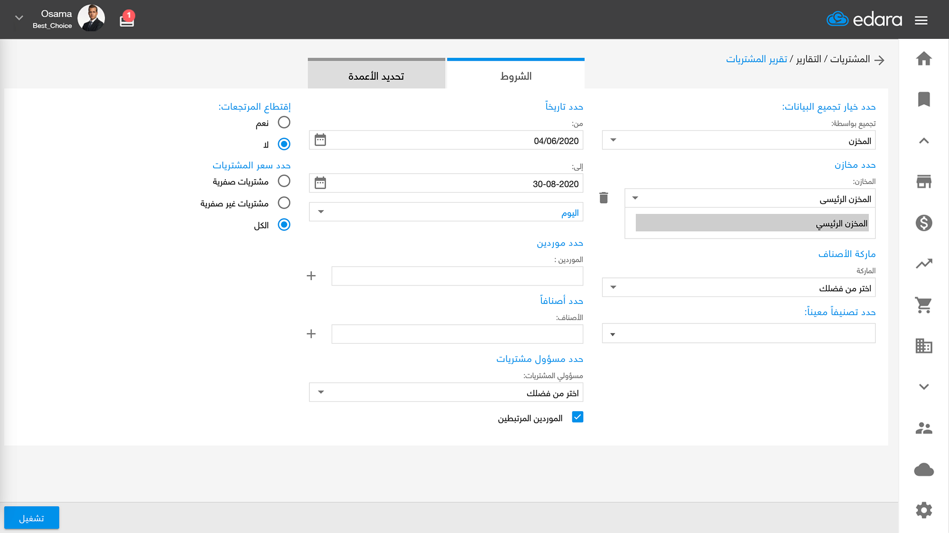The width and height of the screenshot is (949, 533).
Task: Open the تقرير المشتريات breadcrumb link
Action: pos(756,59)
